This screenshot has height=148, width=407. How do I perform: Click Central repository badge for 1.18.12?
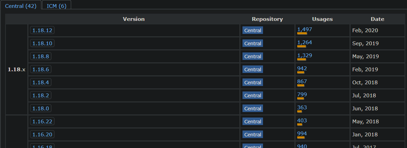(252, 30)
